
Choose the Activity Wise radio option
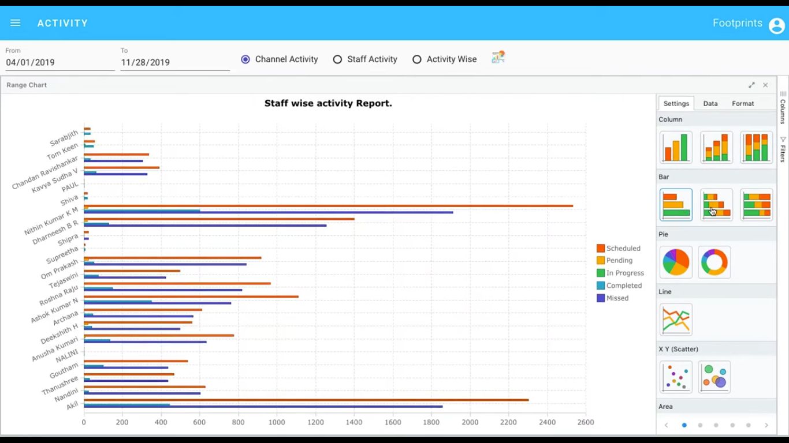pos(417,59)
